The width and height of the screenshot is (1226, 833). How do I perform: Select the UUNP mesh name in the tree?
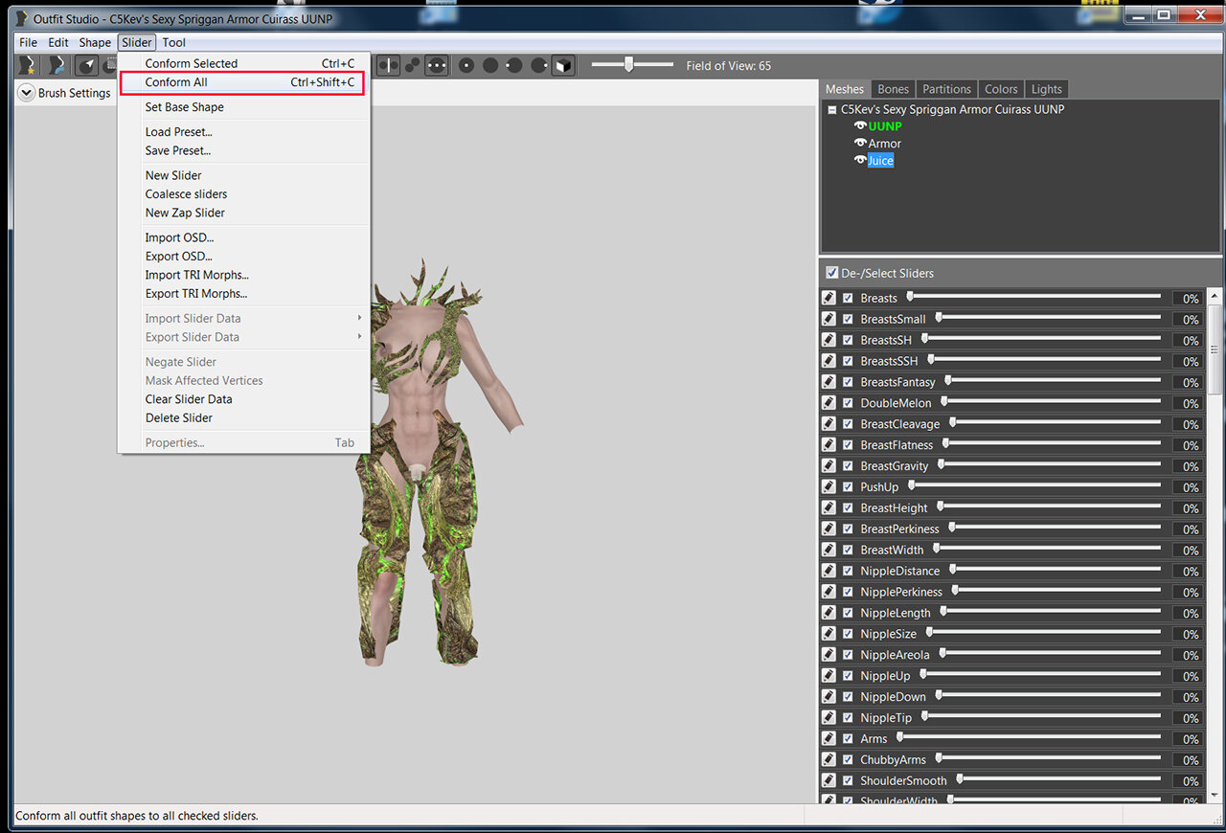[x=885, y=126]
